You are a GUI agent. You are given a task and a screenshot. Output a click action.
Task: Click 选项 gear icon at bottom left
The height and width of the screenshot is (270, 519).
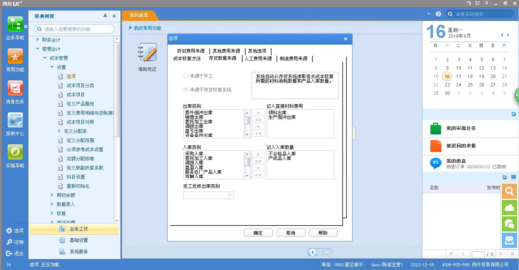tap(10, 231)
